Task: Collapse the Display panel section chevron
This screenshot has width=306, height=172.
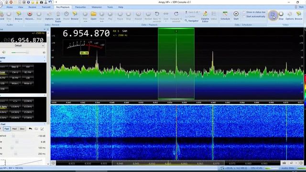Action: coord(44,58)
